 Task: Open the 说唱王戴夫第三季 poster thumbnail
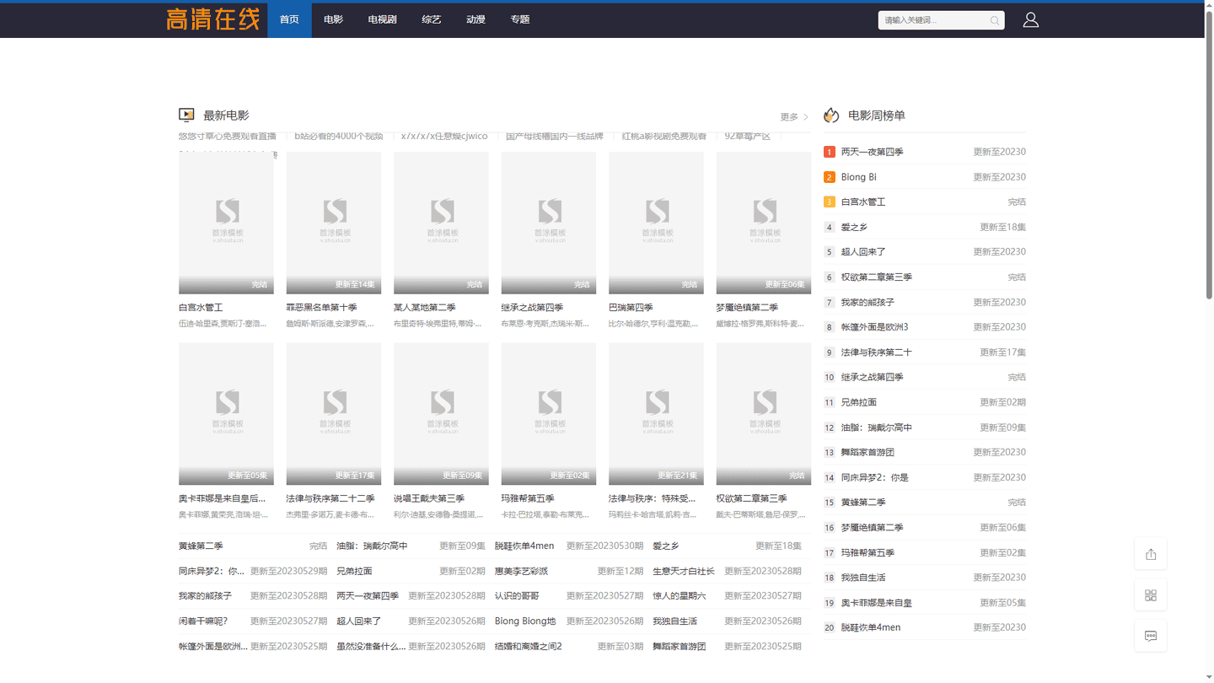[x=441, y=413]
